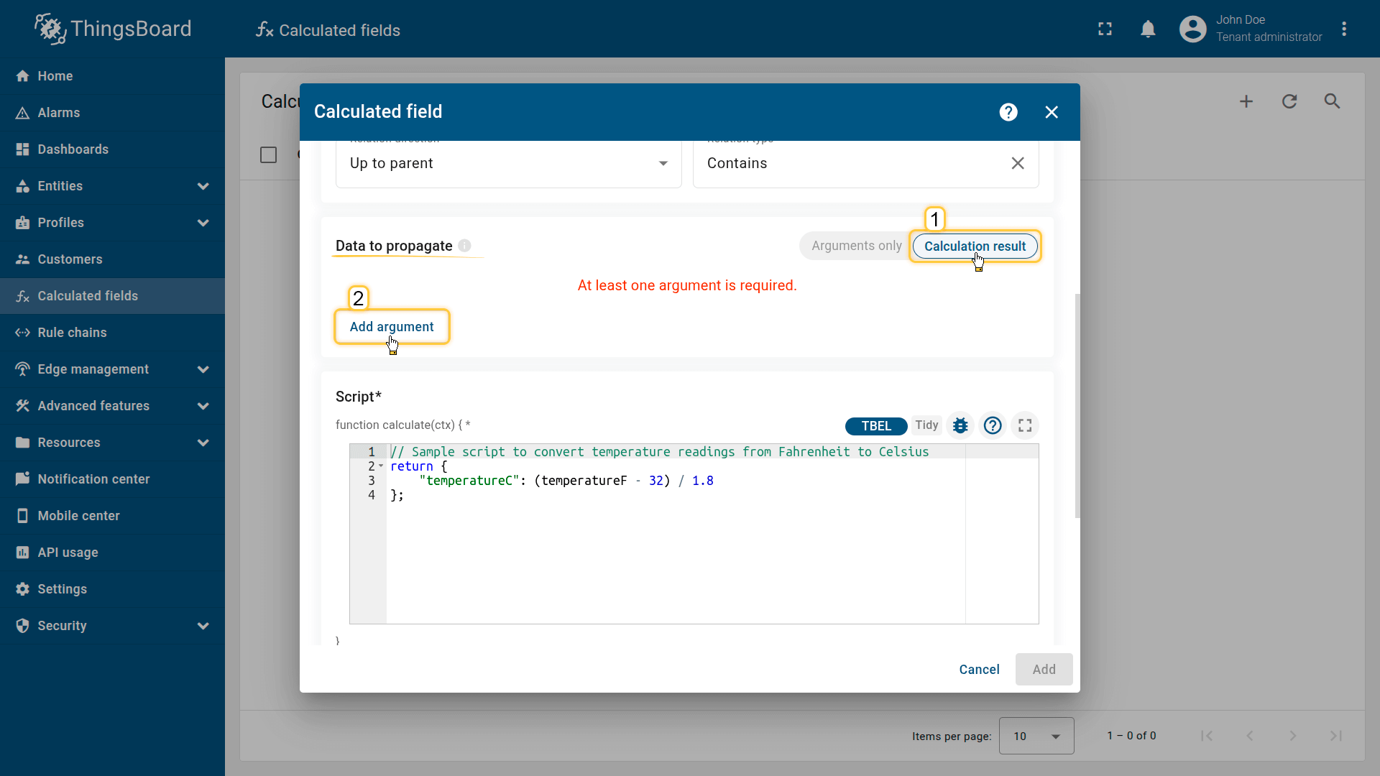Click info icon beside Data to propagate
The image size is (1380, 776).
coord(465,246)
